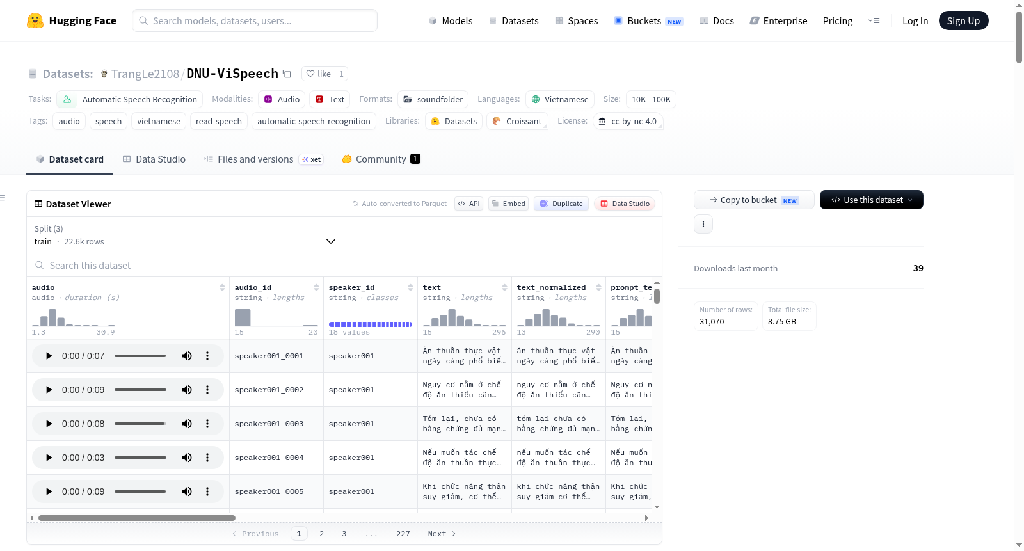The width and height of the screenshot is (1024, 551).
Task: Open more options for speaker001_0005 audio
Action: (207, 491)
